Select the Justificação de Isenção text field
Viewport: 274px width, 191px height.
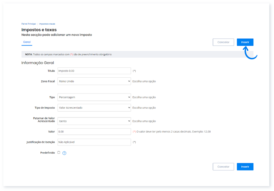pos(94,142)
